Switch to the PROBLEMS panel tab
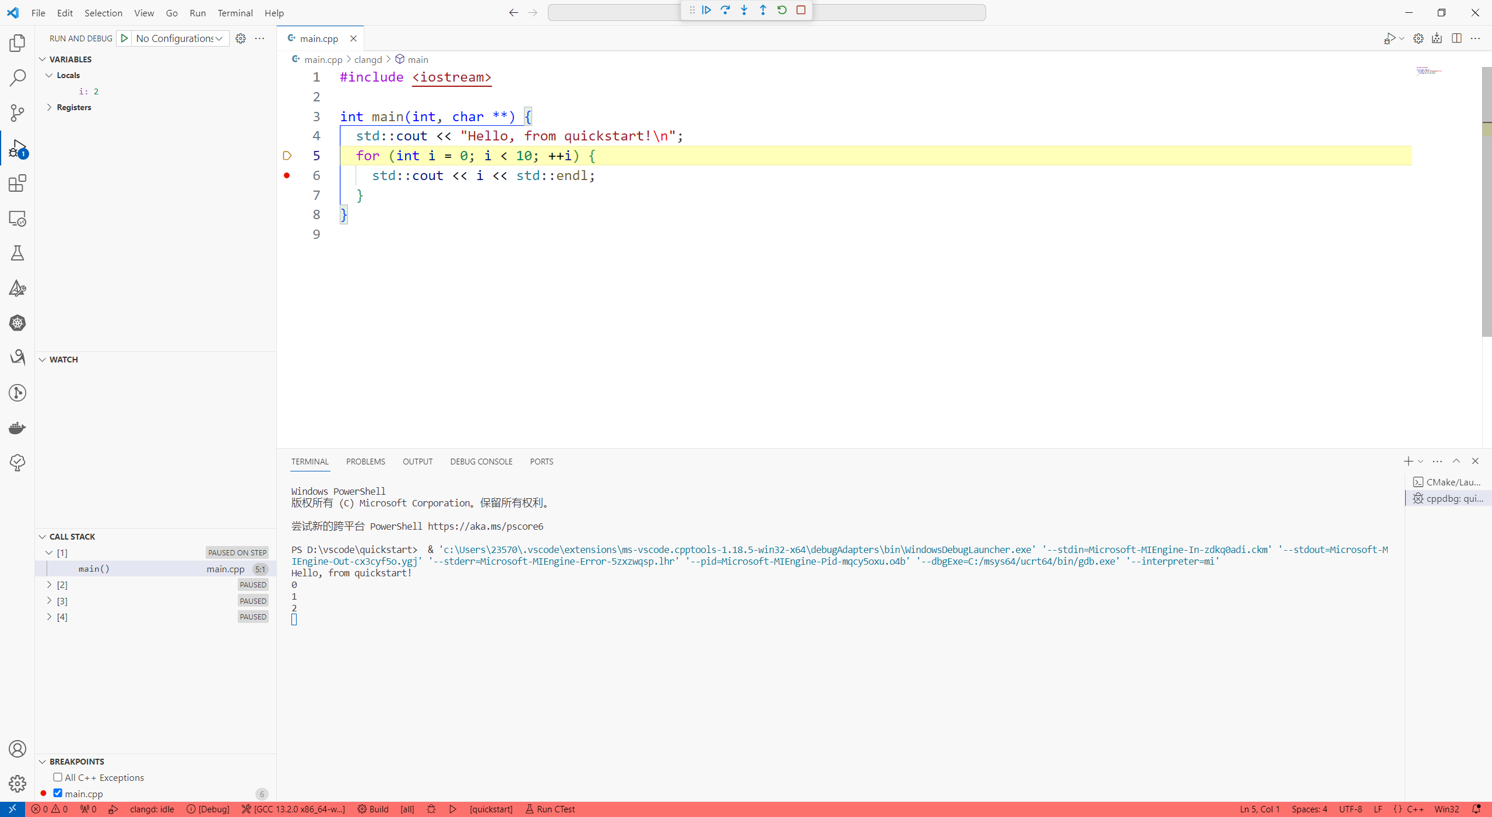 click(x=365, y=462)
